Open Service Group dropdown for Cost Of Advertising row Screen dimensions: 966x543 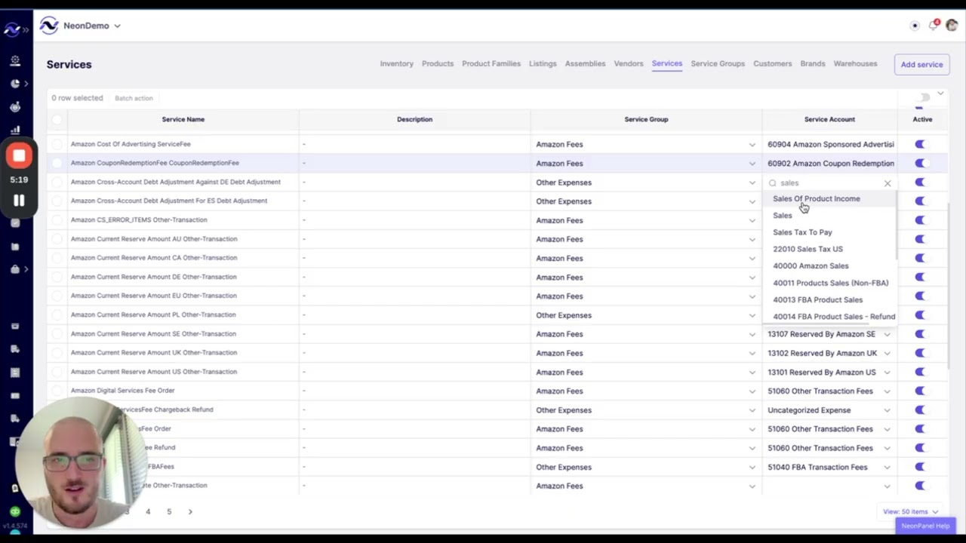[x=752, y=145]
